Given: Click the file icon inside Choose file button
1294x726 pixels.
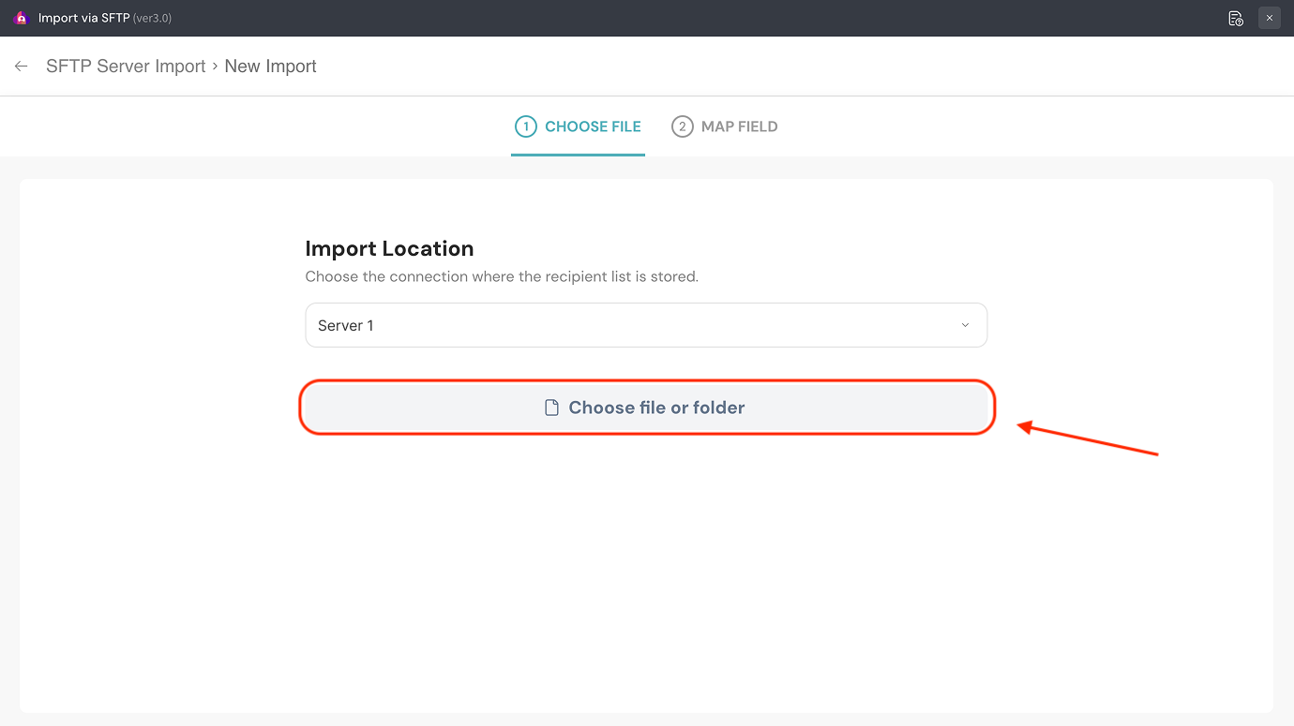Looking at the screenshot, I should pyautogui.click(x=552, y=407).
